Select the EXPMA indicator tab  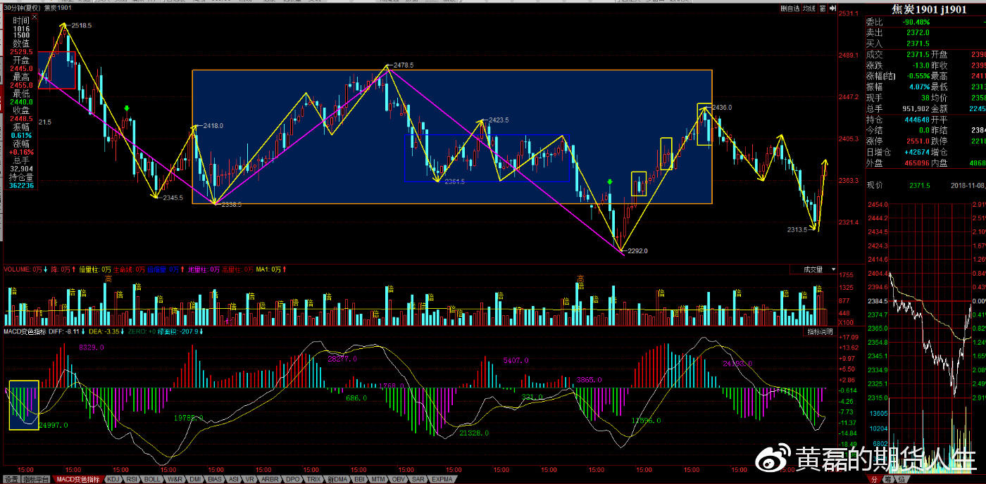click(x=442, y=479)
